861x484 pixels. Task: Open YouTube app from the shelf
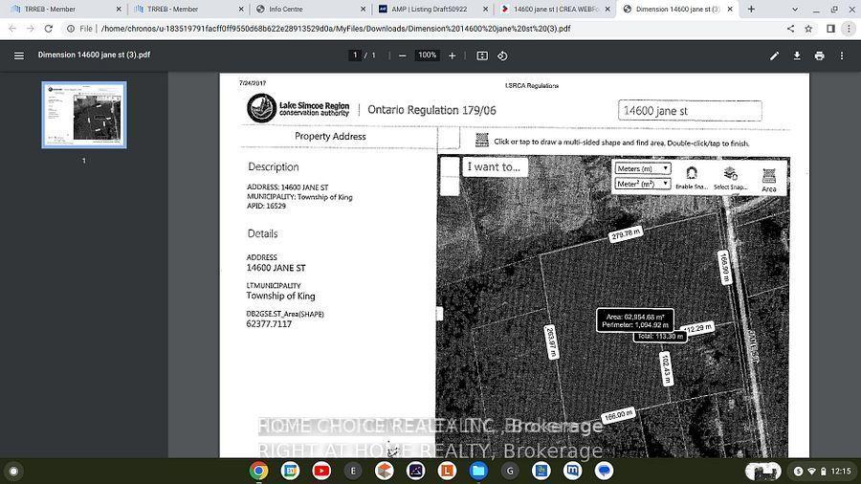[x=321, y=471]
